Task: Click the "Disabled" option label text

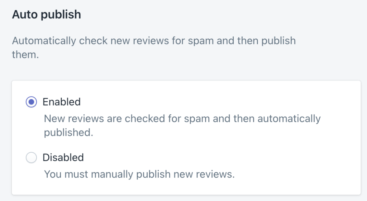Action: (x=63, y=158)
